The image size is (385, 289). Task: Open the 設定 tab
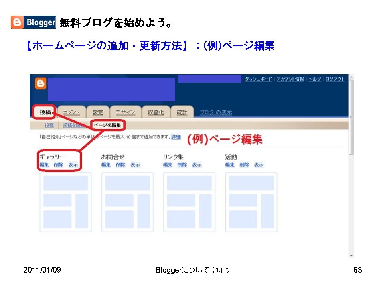(x=97, y=112)
